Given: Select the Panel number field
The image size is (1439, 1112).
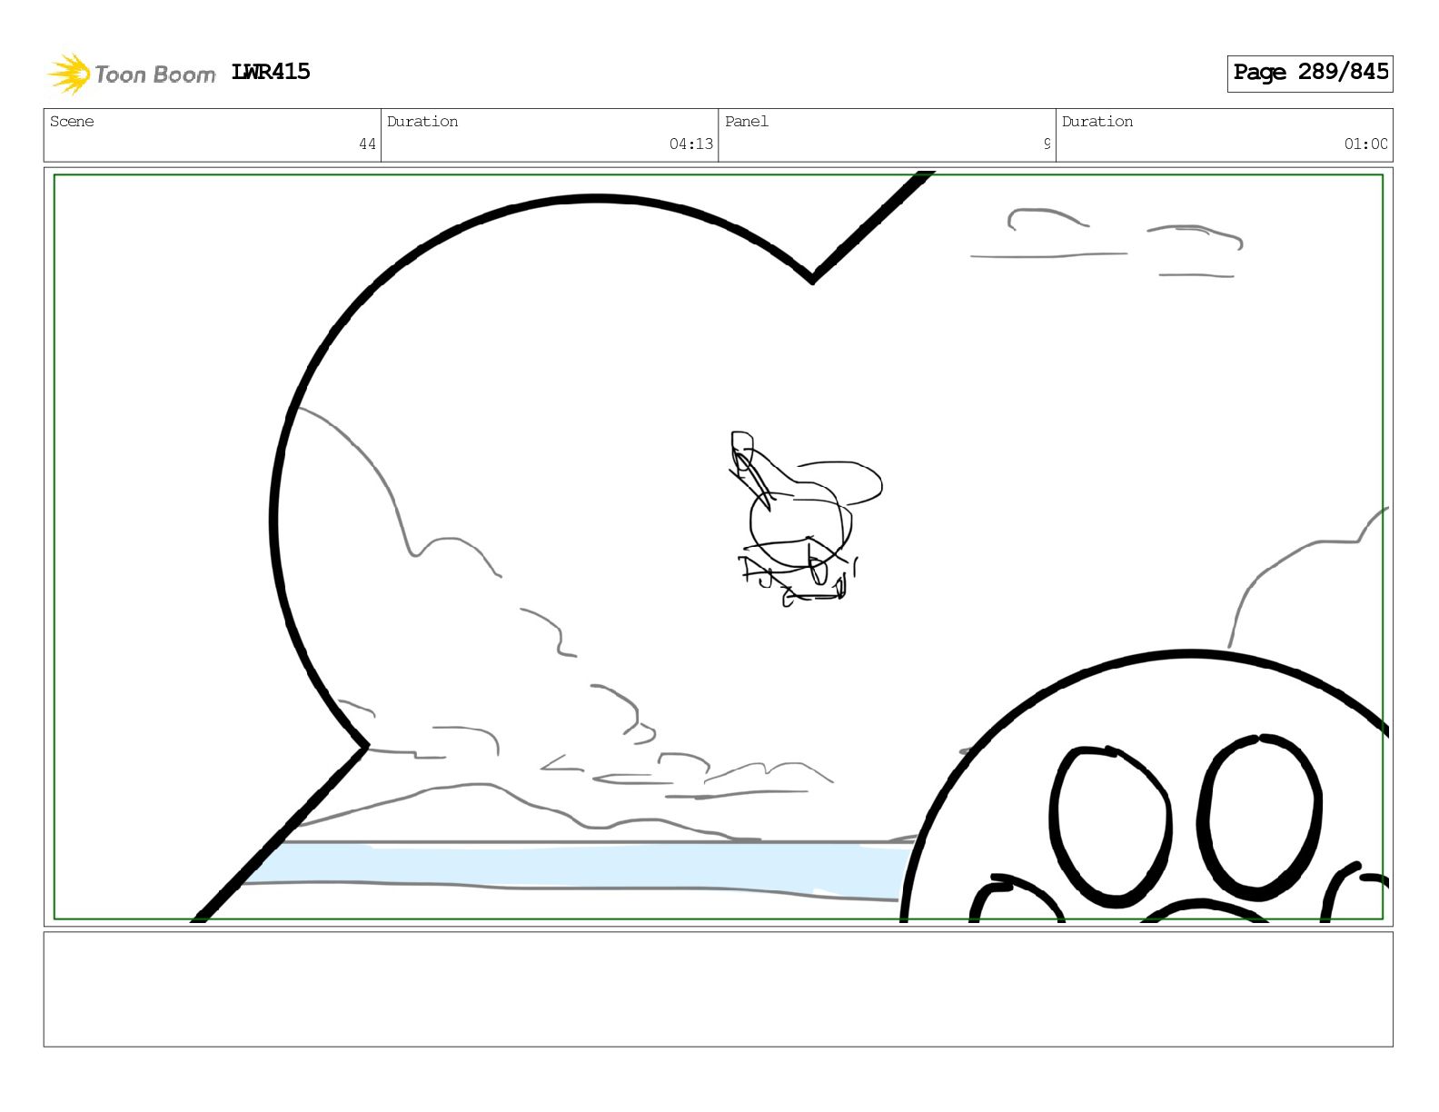Looking at the screenshot, I should [x=887, y=135].
